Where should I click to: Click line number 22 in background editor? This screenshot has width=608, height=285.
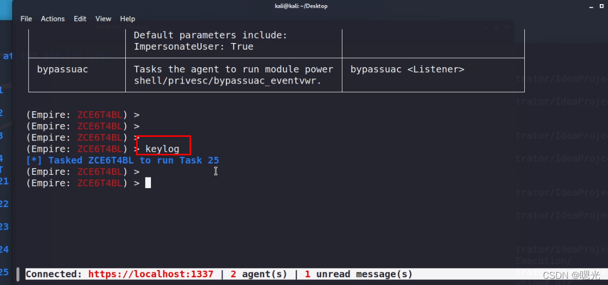coord(4,204)
